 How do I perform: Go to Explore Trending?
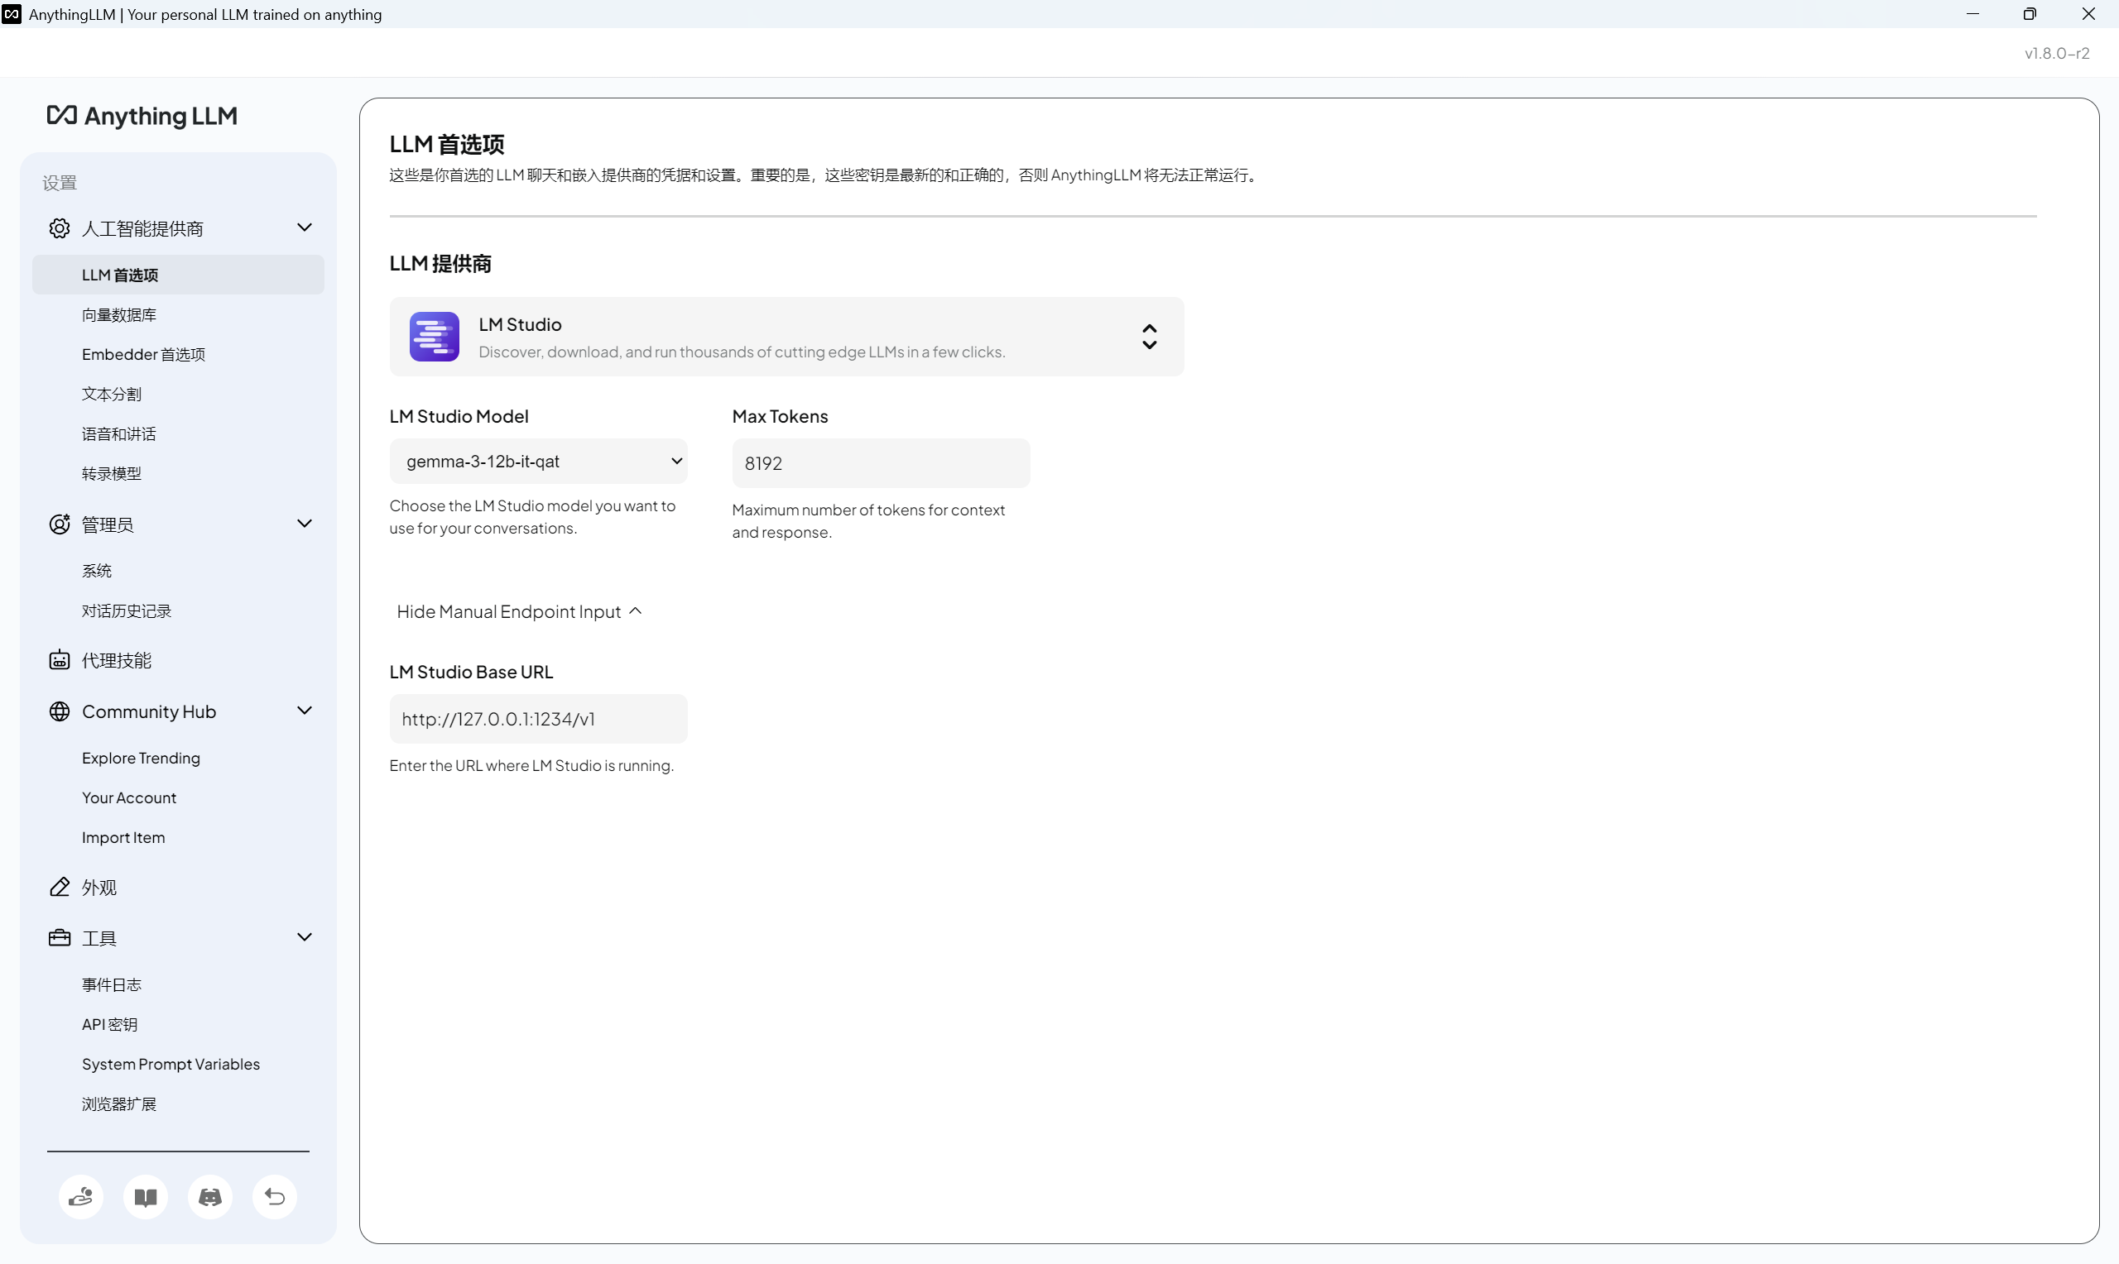(141, 758)
